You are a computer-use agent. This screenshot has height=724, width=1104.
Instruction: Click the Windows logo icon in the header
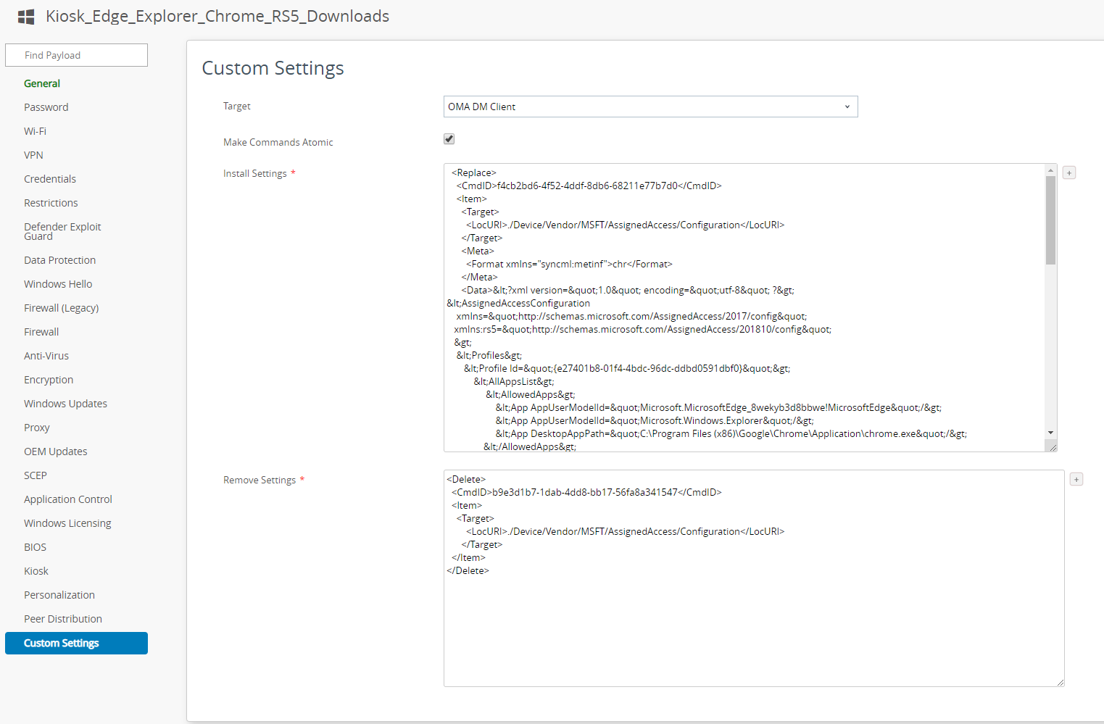coord(25,16)
